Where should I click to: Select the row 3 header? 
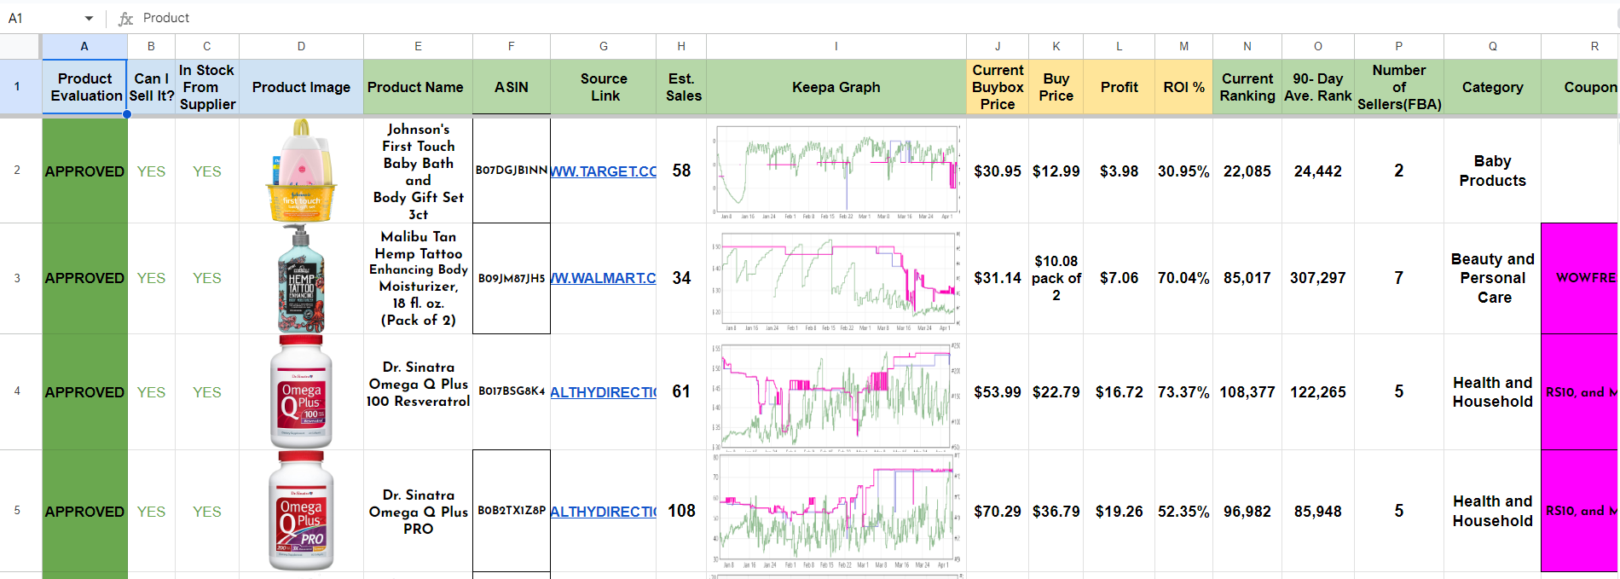(x=17, y=278)
